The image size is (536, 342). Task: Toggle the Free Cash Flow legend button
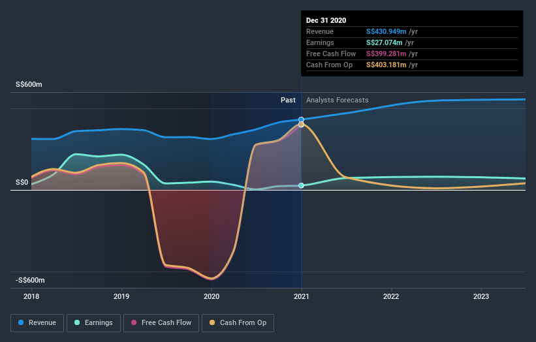[x=161, y=323]
